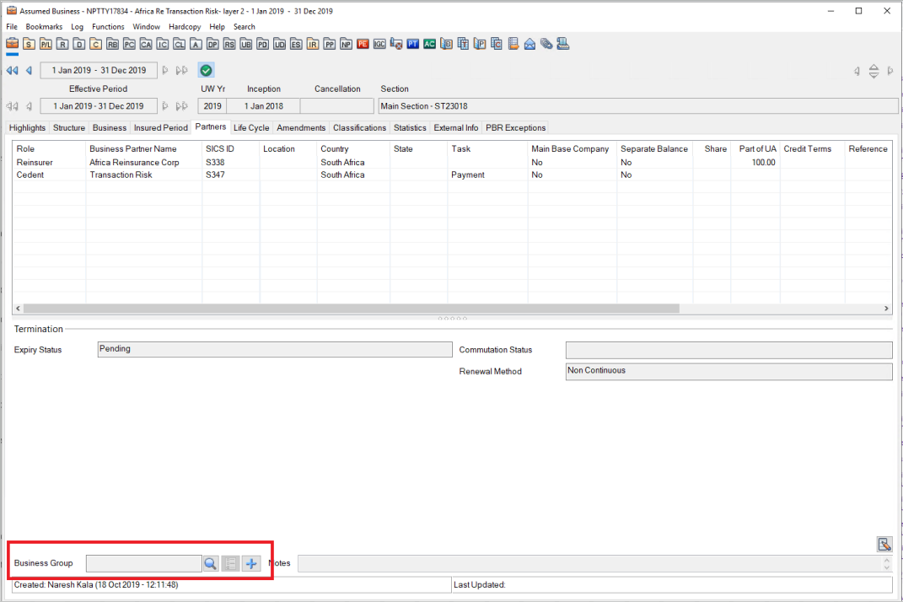Select the blue PT toolbar icon

click(413, 44)
